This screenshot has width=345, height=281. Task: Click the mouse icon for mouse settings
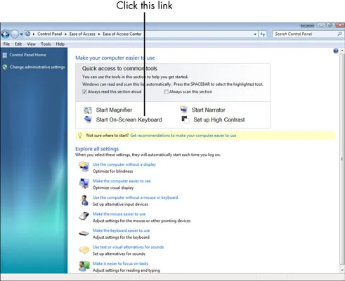coord(84,216)
